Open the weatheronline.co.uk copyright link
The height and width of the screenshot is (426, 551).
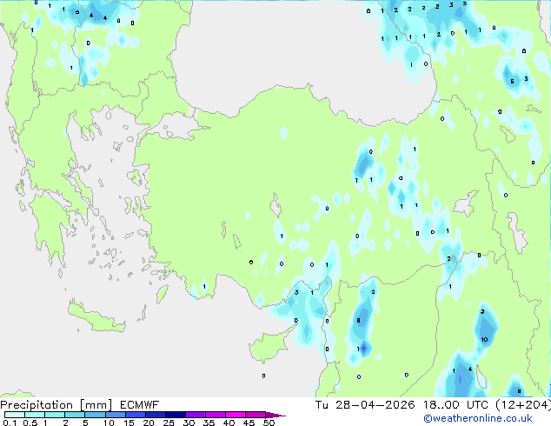[x=477, y=418]
